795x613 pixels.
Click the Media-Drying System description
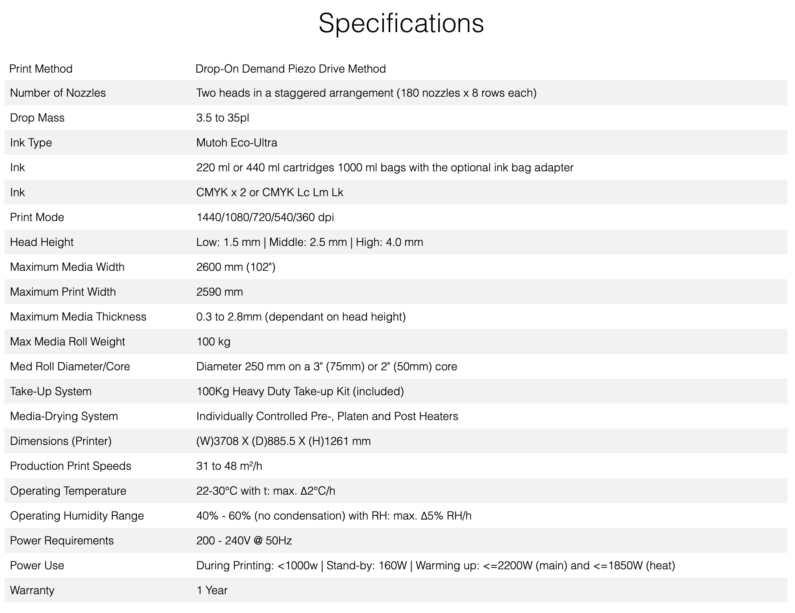pyautogui.click(x=327, y=416)
